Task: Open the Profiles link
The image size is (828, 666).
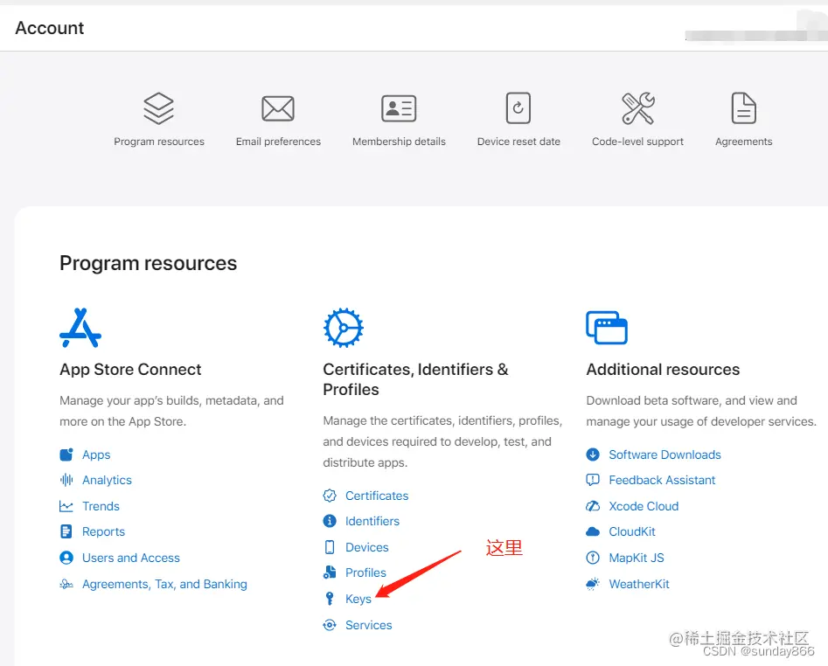Action: point(365,572)
